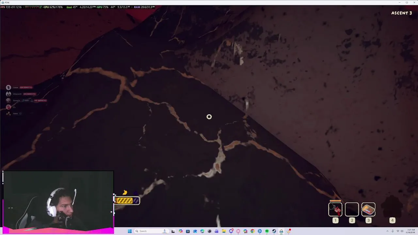Open the Windows Start menu
The image size is (418, 235).
tap(130, 231)
